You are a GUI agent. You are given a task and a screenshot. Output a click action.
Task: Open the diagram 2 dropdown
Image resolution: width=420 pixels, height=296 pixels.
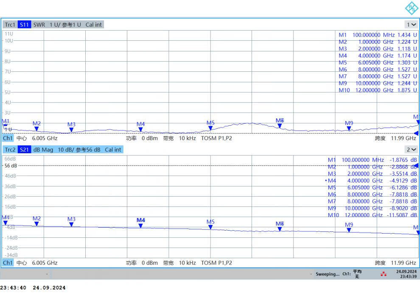[411, 149]
